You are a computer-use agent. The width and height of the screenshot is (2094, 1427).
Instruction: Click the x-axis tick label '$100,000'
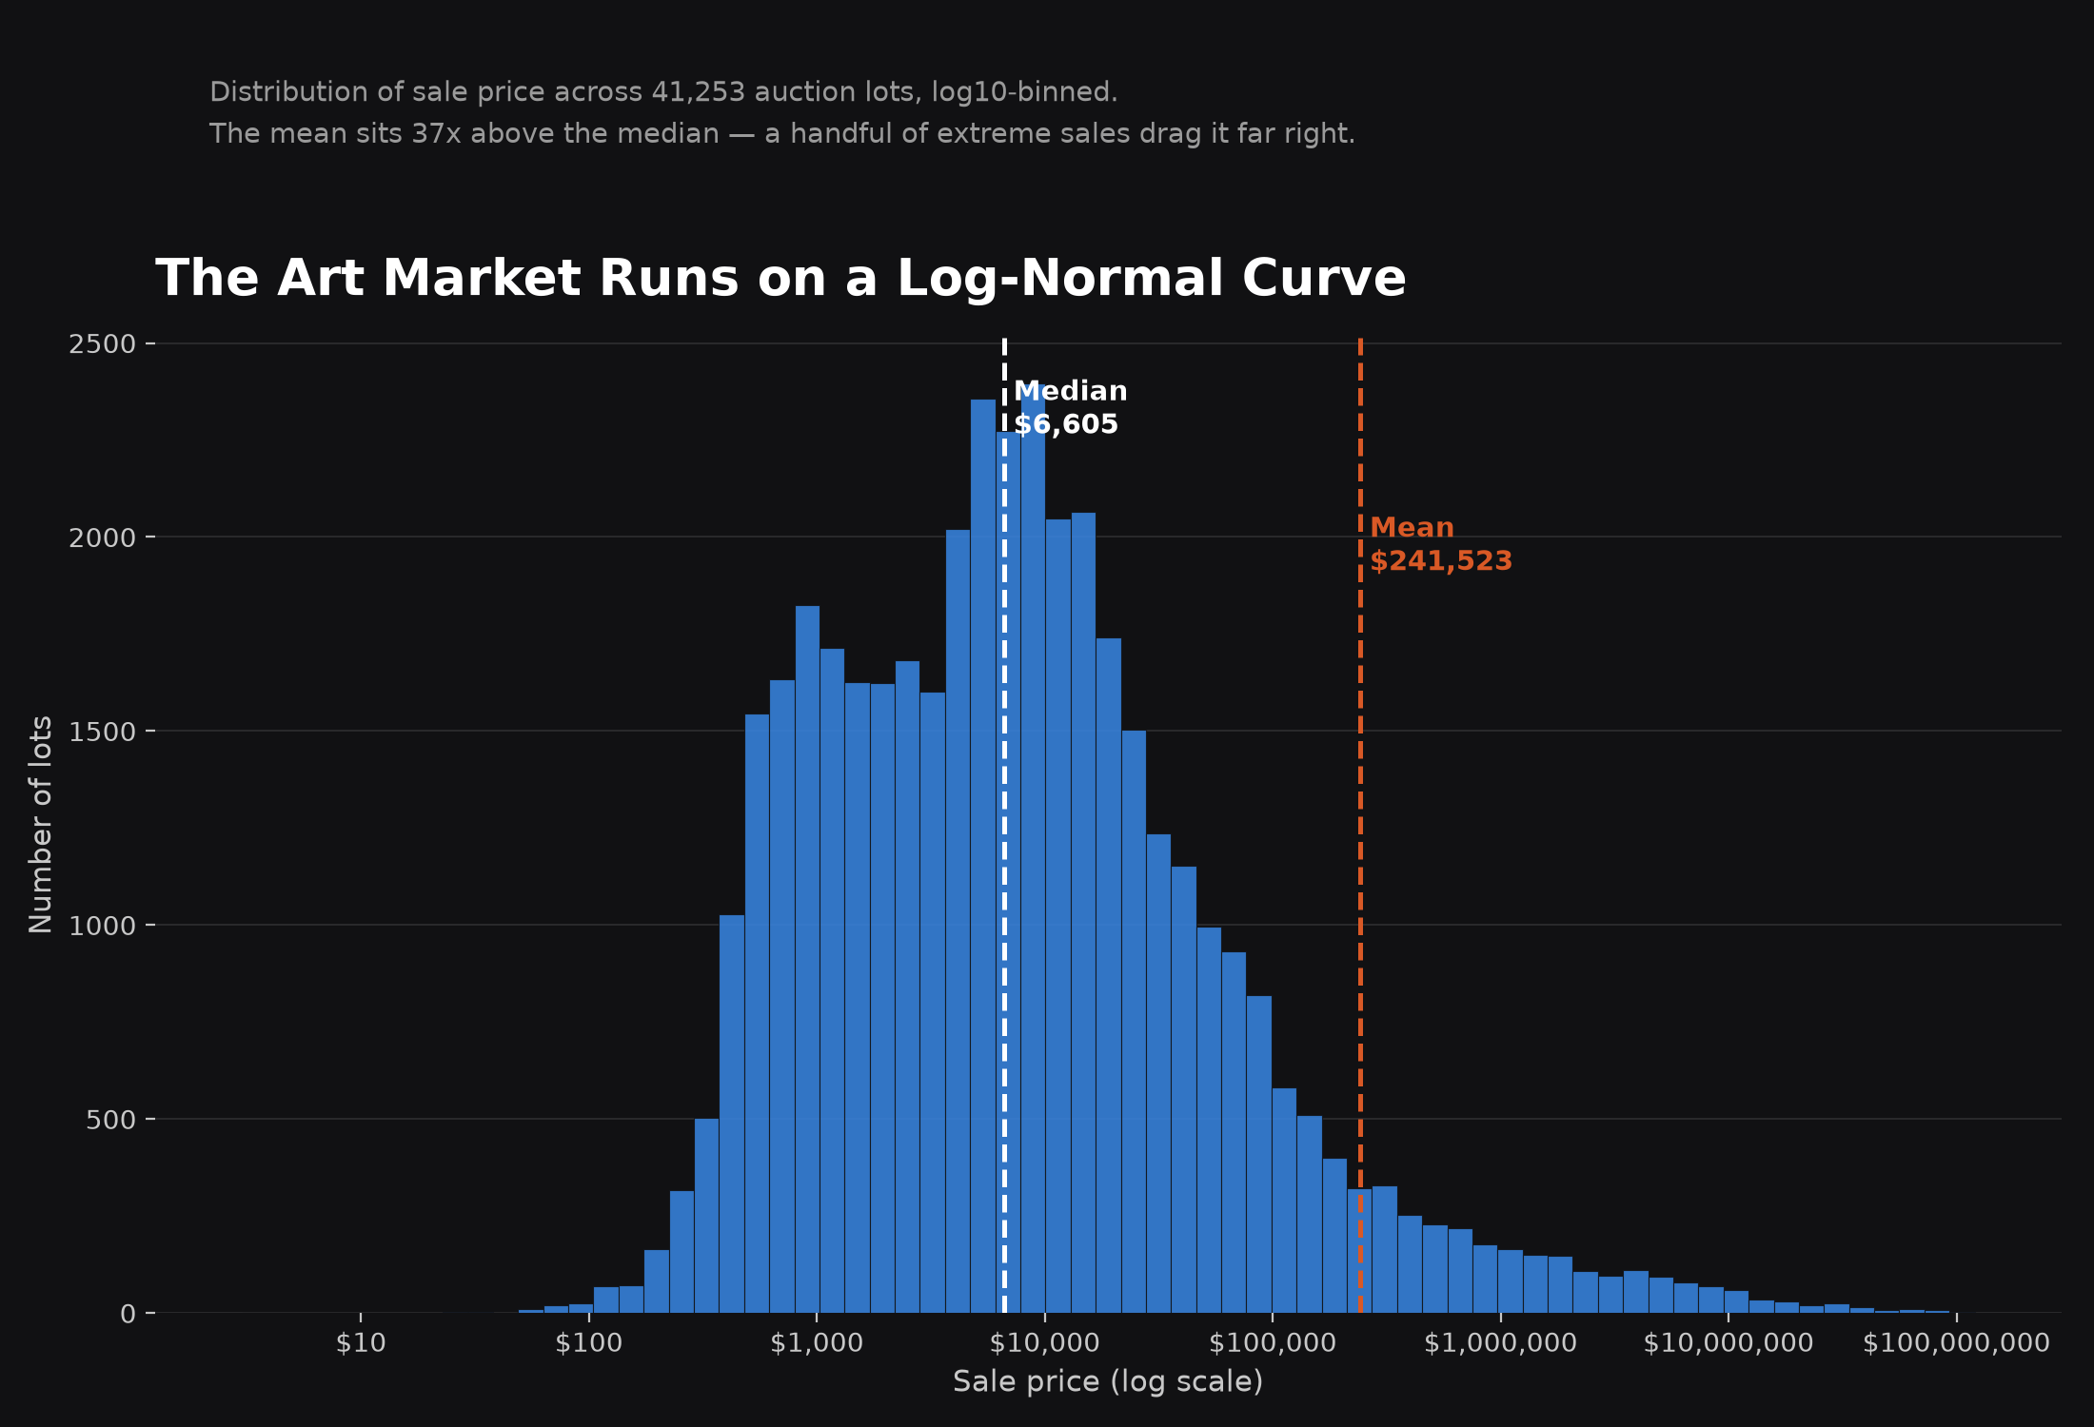[x=1273, y=1343]
